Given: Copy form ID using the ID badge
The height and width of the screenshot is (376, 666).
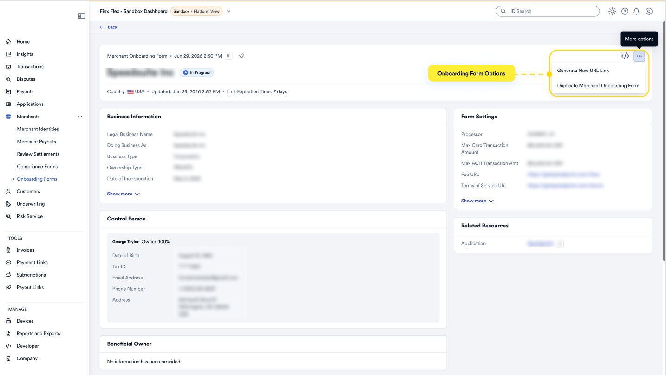Looking at the screenshot, I should 229,56.
